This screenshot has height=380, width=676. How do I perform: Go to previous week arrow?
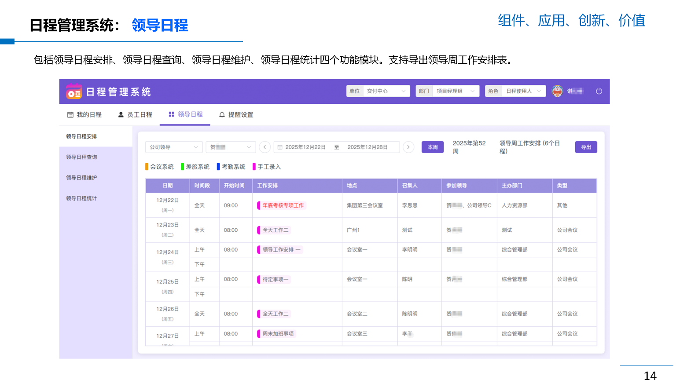265,147
